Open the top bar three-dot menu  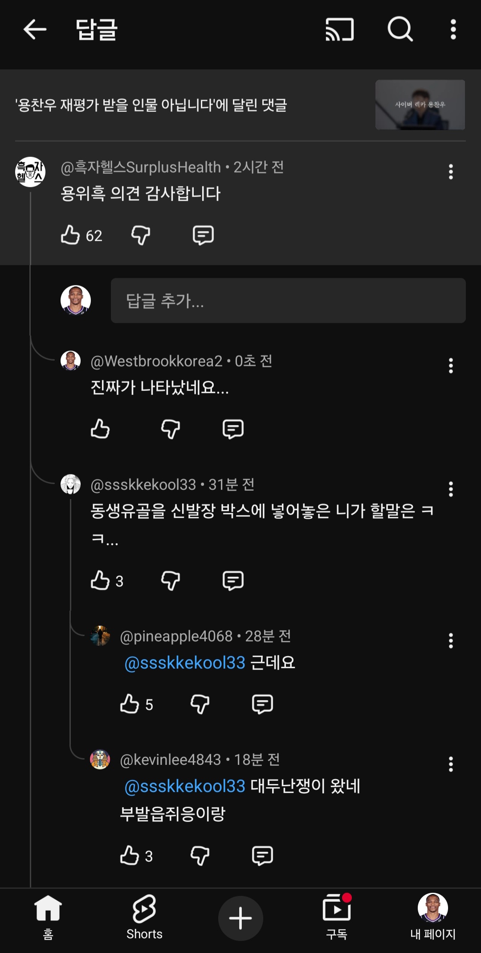453,30
